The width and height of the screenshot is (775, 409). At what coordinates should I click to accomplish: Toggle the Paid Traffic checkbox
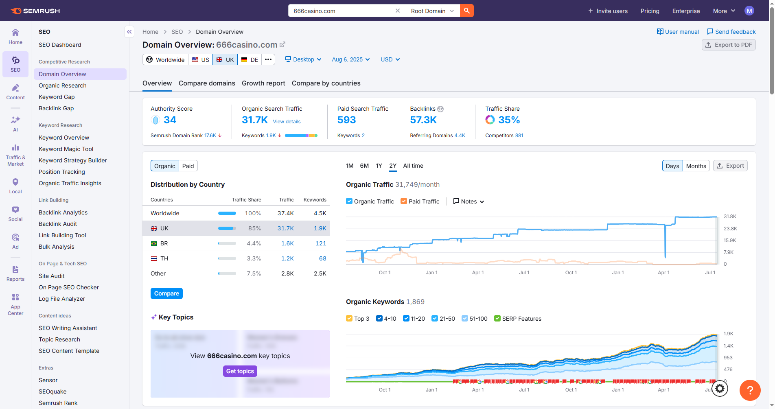(x=404, y=201)
